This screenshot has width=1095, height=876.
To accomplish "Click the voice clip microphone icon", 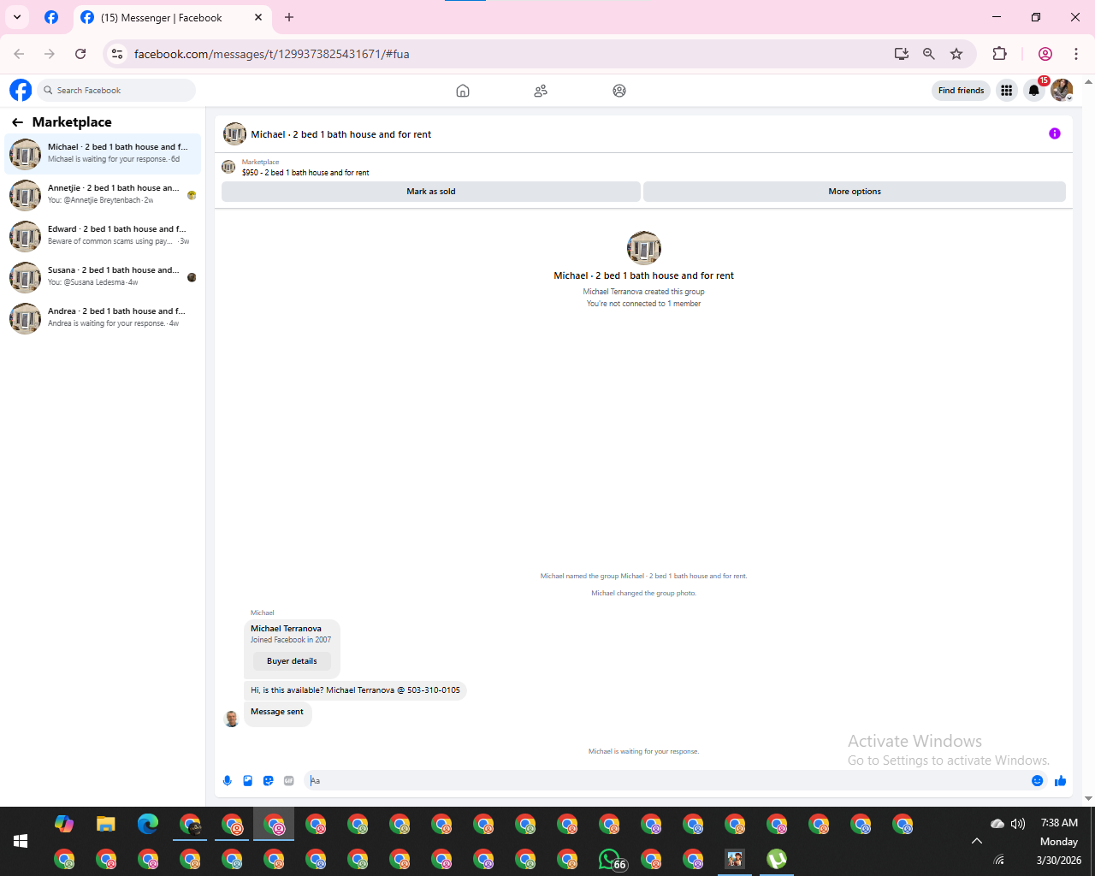I will click(x=228, y=780).
